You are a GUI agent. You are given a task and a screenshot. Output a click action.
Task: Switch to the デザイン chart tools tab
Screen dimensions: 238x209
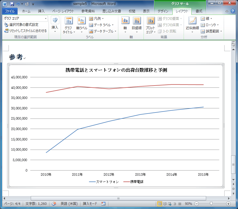point(163,11)
